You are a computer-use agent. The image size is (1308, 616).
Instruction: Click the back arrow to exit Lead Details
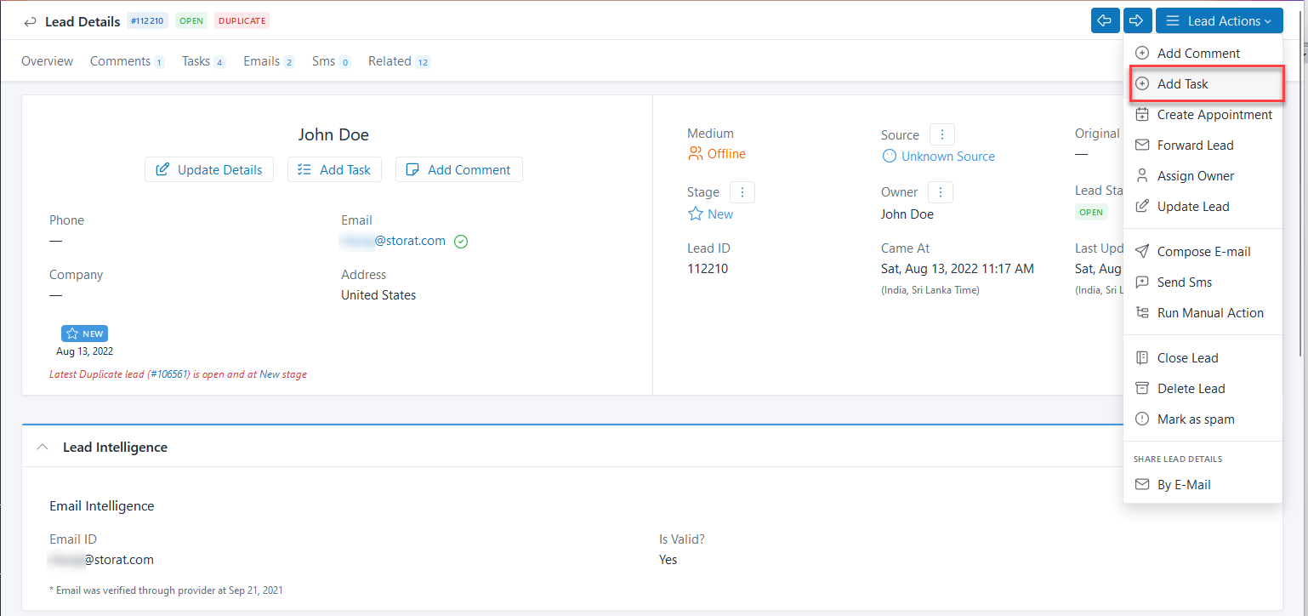tap(30, 20)
